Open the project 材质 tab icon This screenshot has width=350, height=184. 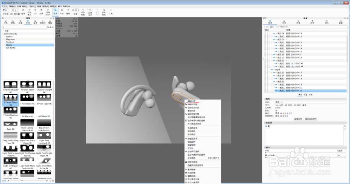tap(284, 22)
